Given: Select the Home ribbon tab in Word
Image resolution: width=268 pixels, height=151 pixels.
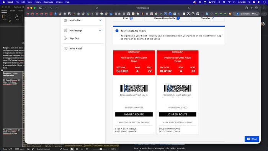Looking at the screenshot, I should pos(4,11).
